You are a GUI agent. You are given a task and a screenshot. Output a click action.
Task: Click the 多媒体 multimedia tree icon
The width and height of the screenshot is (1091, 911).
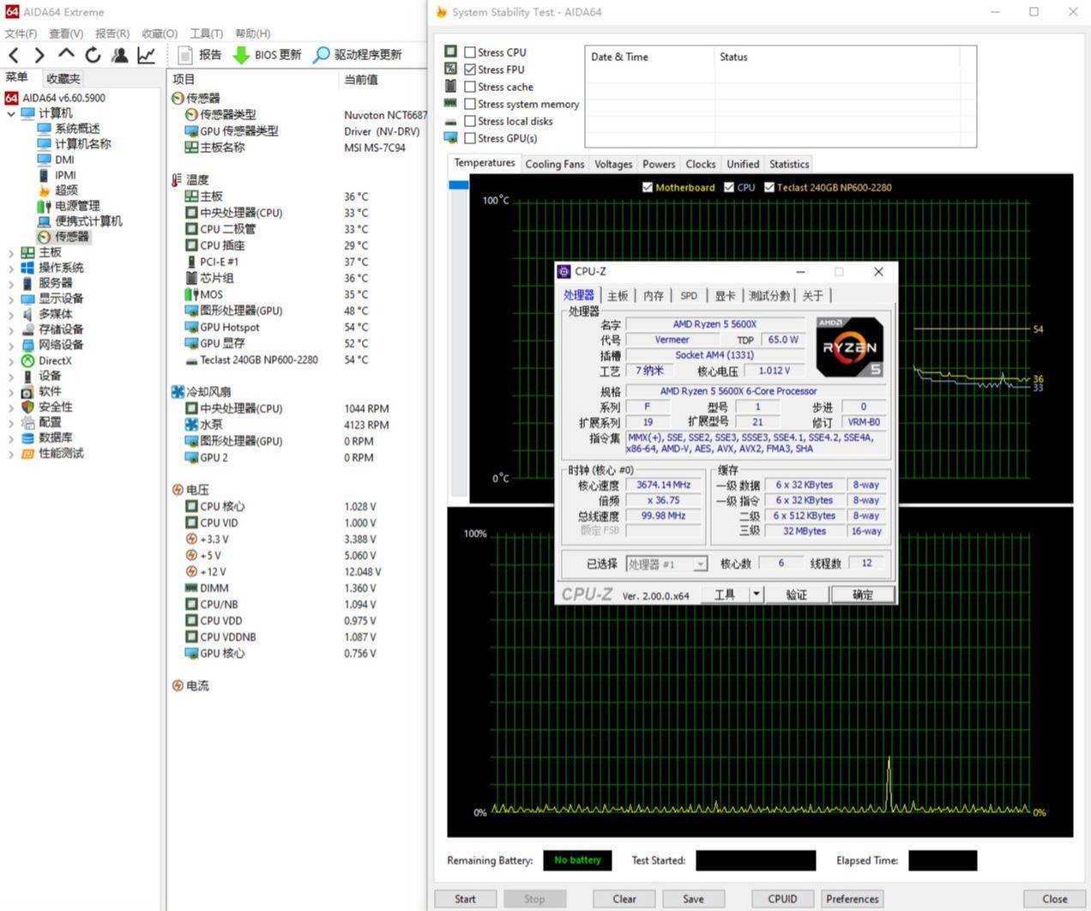coord(27,314)
